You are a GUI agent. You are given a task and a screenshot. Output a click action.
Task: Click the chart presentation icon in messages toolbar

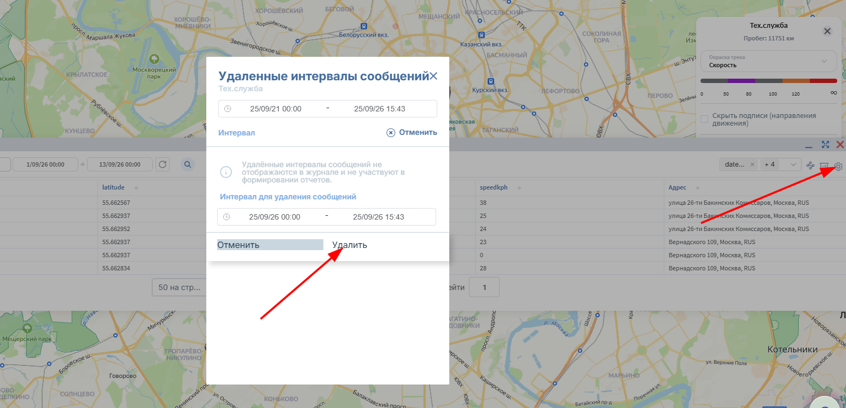coord(824,165)
